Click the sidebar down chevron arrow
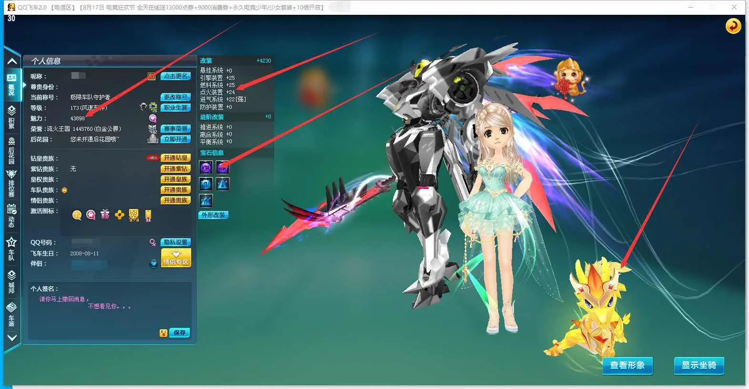The height and width of the screenshot is (389, 749). tap(12, 338)
